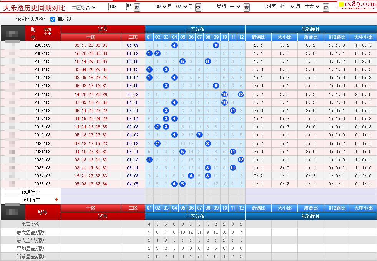
Task: Click the 查 button next to the 期 field
Action: click(136, 7)
